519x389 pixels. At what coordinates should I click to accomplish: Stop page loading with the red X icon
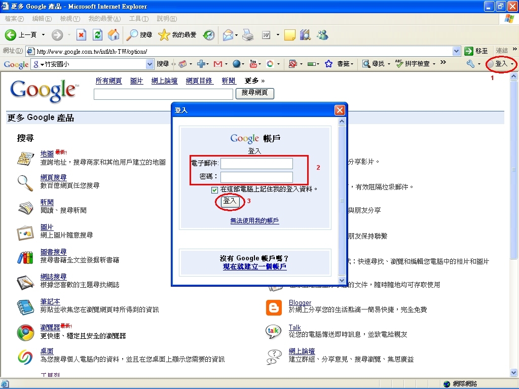click(x=81, y=35)
